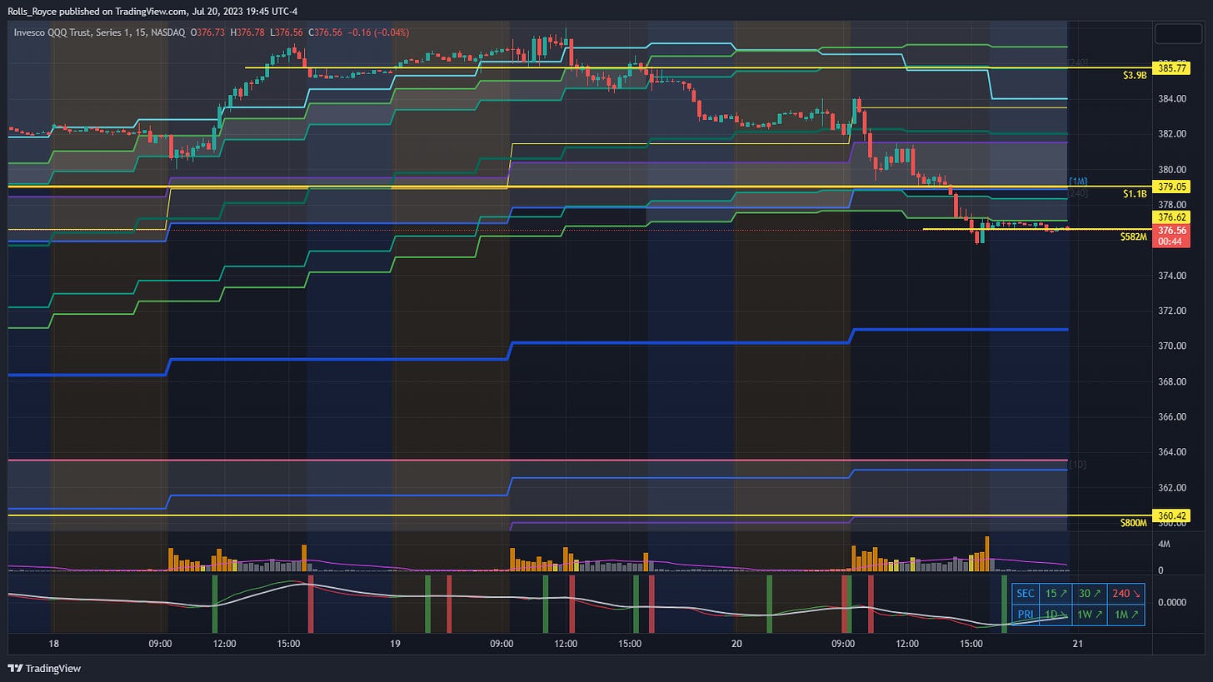This screenshot has height=682, width=1213.
Task: Click the 1M cell in trend table
Action: [x=1126, y=615]
